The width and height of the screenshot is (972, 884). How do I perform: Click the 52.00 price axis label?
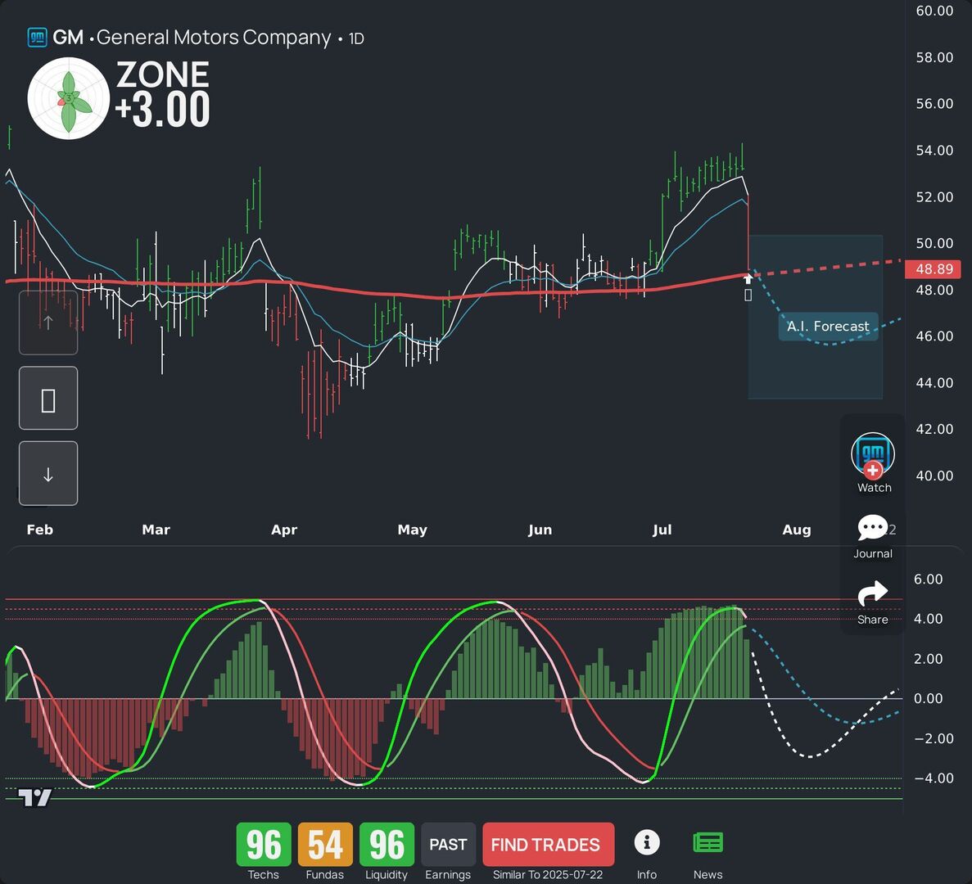[x=934, y=197]
